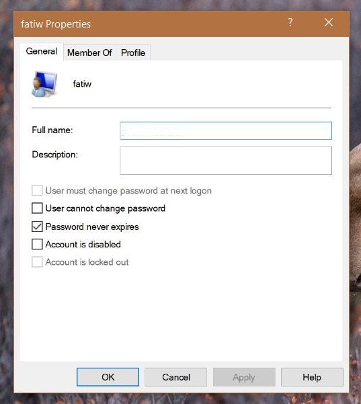Tick the Account is disabled checkbox
The image size is (361, 404).
(x=37, y=244)
